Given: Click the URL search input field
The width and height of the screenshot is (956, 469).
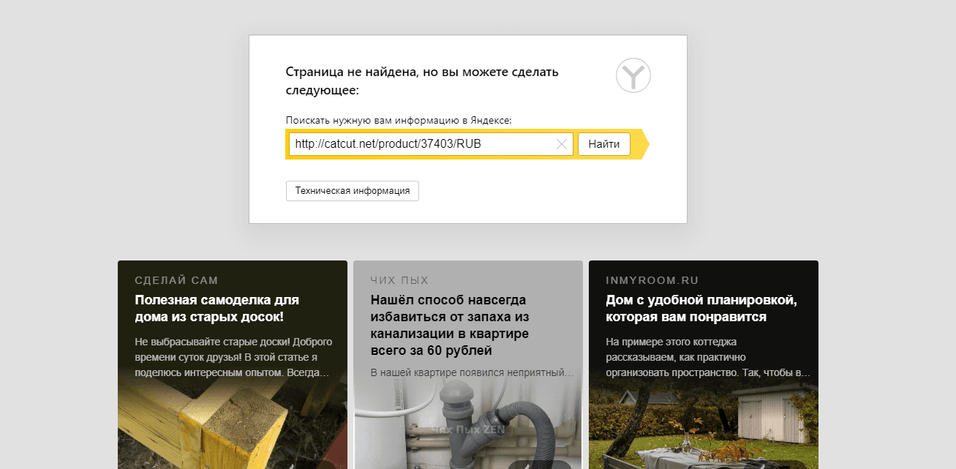Looking at the screenshot, I should click(x=421, y=144).
